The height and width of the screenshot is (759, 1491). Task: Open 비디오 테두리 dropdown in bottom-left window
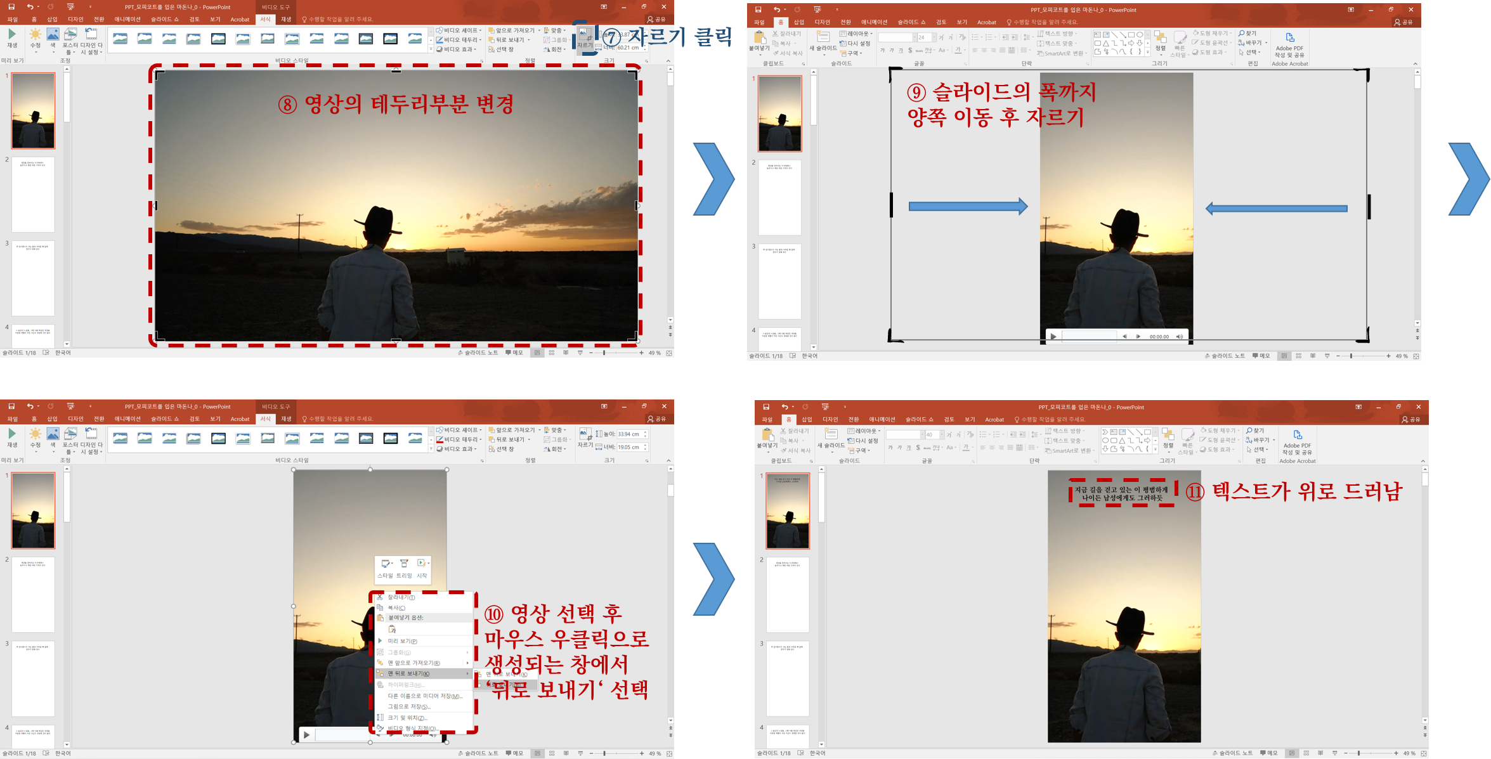459,439
